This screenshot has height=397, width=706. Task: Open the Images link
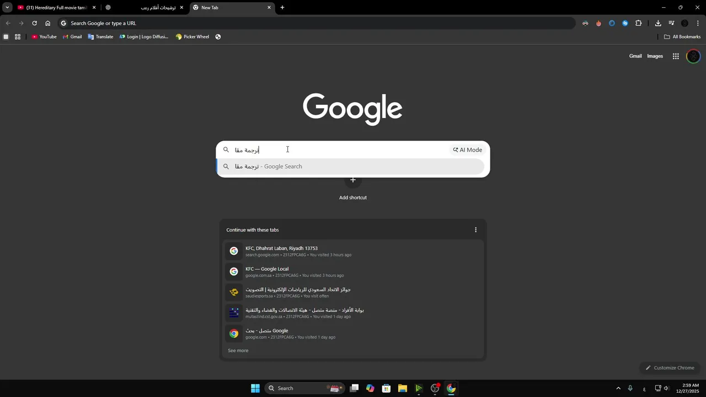click(655, 56)
